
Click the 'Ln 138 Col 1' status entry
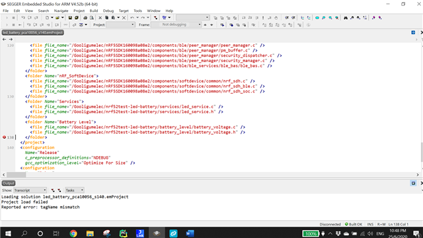click(399, 224)
